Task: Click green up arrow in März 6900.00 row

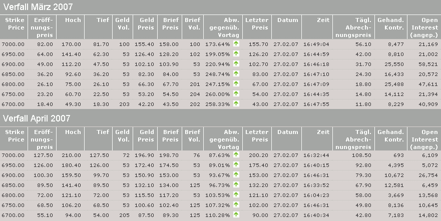Action: pyautogui.click(x=236, y=64)
